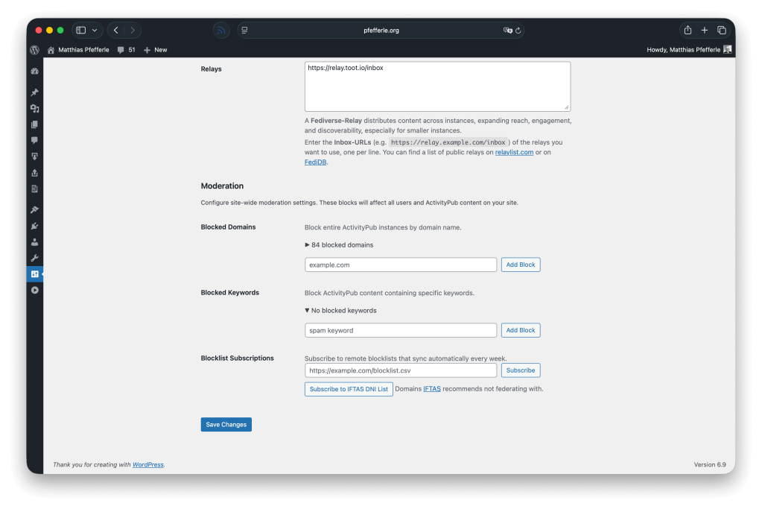Viewport: 762px width, 509px height.
Task: Open the Comments speech bubble in sidebar
Action: (x=34, y=140)
